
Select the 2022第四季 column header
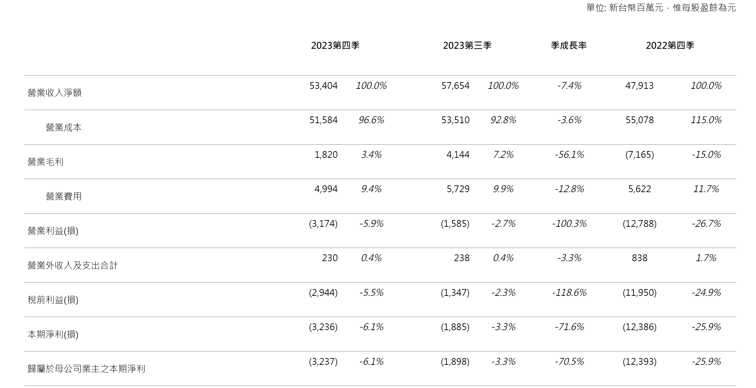click(670, 45)
